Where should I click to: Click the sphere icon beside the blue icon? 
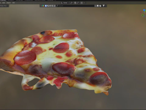click(48, 6)
